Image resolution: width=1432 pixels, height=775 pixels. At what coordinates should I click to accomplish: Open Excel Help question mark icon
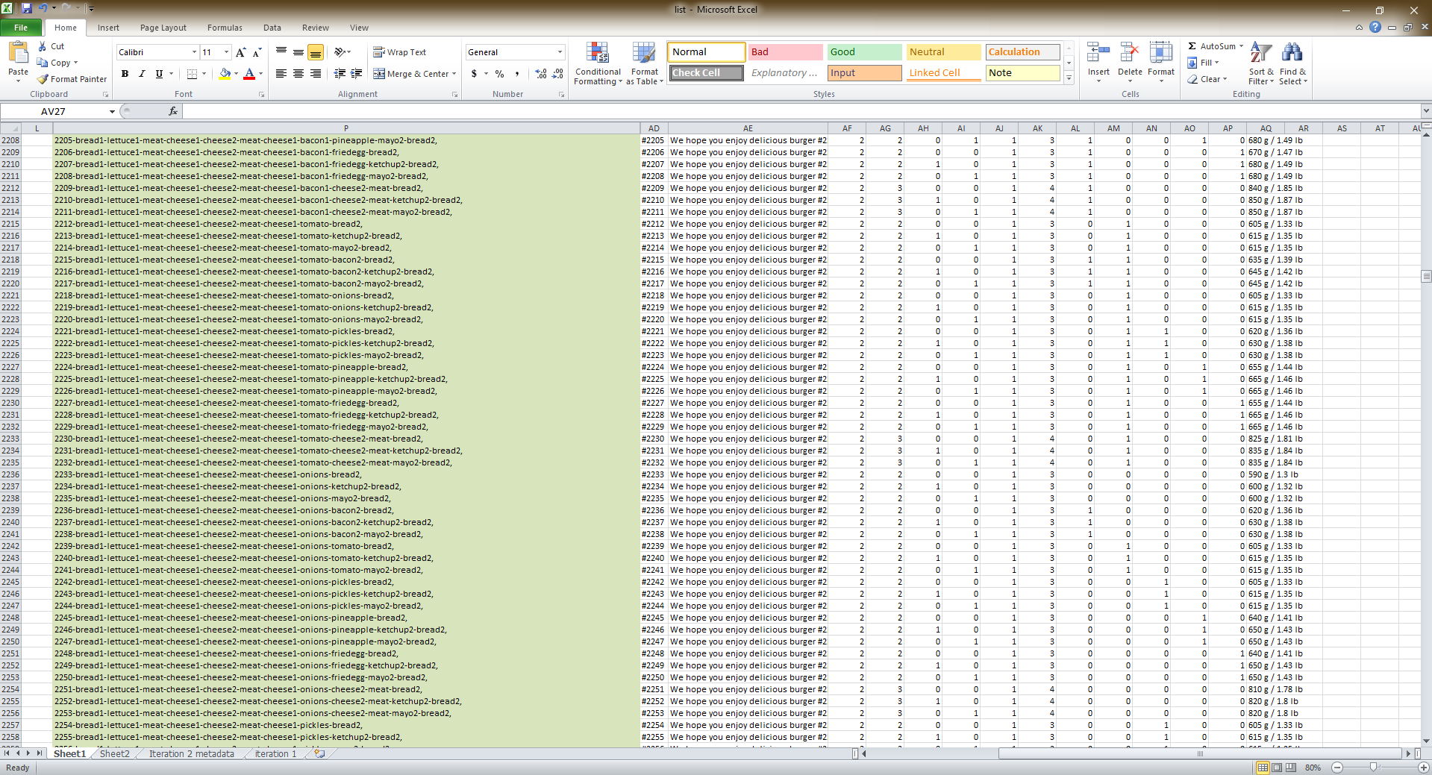click(x=1375, y=28)
